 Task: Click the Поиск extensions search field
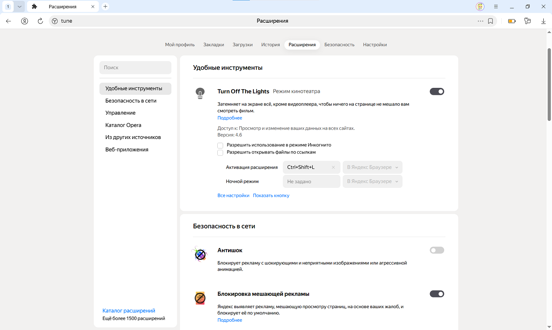[135, 68]
